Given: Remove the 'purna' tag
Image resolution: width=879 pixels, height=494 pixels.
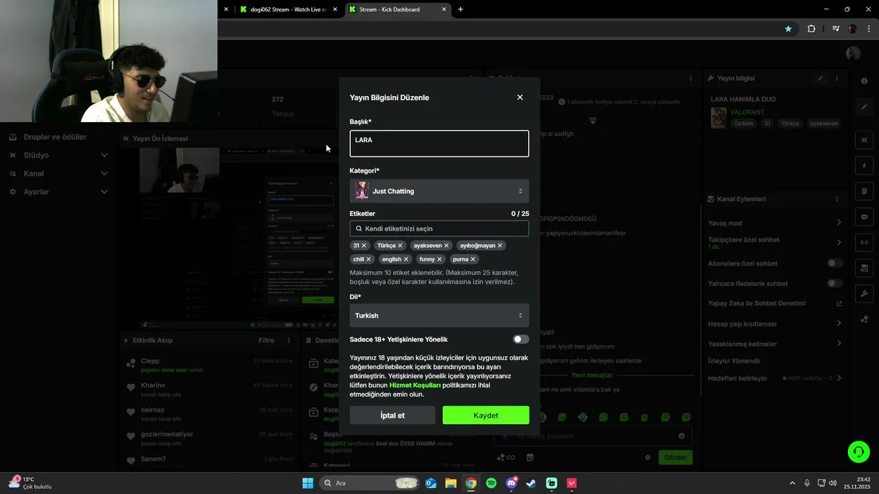Looking at the screenshot, I should 473,259.
